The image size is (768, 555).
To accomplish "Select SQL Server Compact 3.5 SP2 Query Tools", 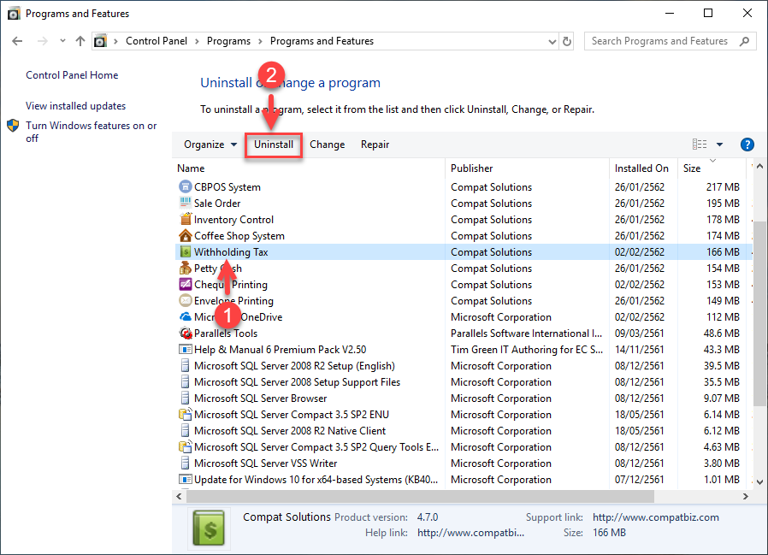I will click(464, 446).
